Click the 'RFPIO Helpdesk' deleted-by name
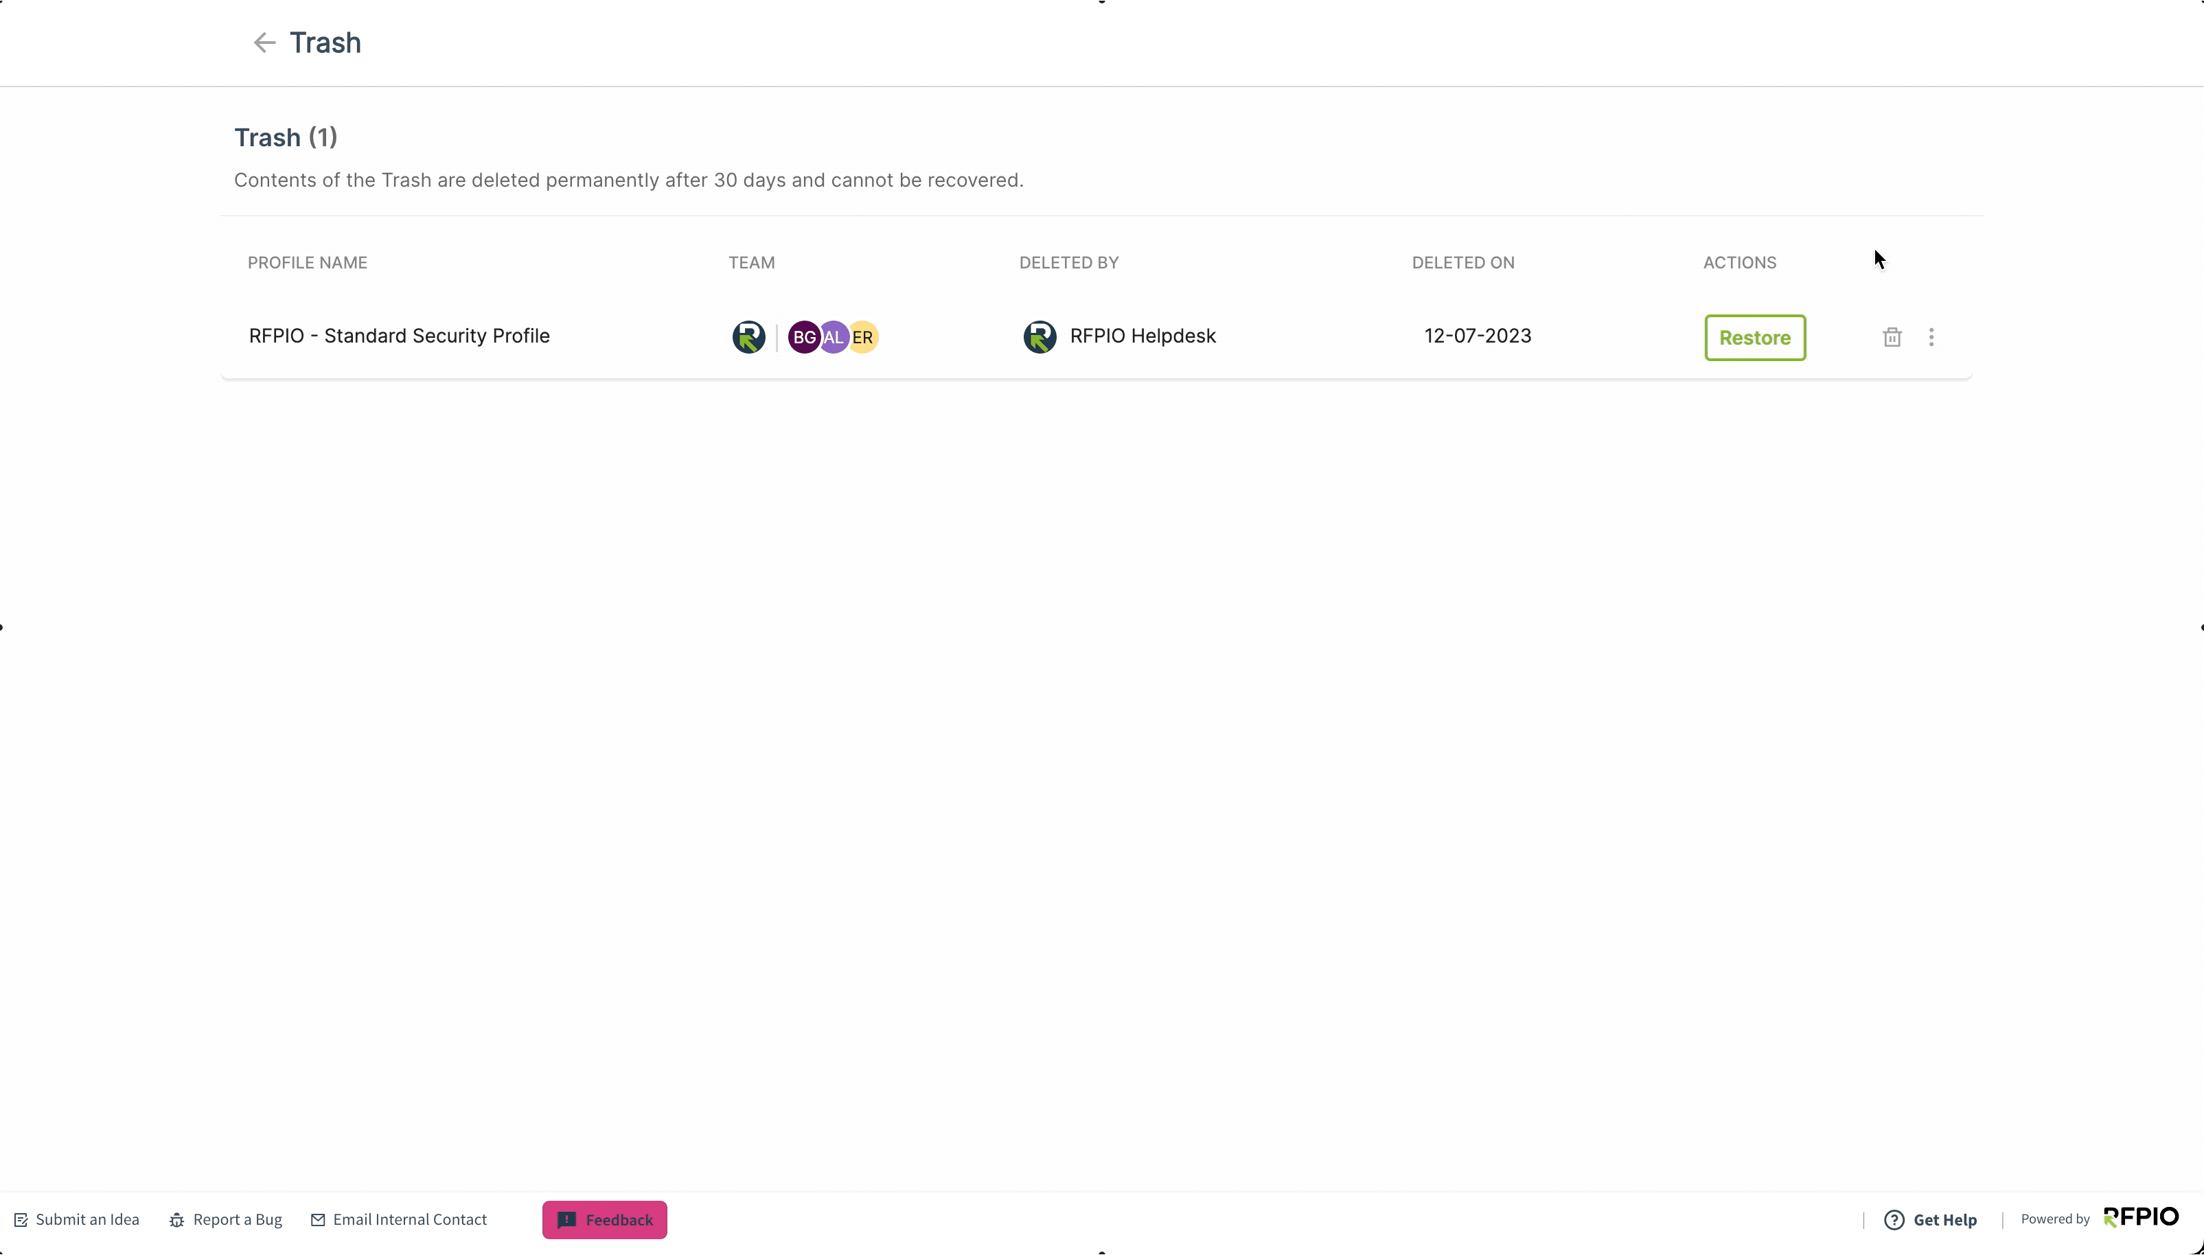This screenshot has width=2204, height=1255. (x=1143, y=336)
